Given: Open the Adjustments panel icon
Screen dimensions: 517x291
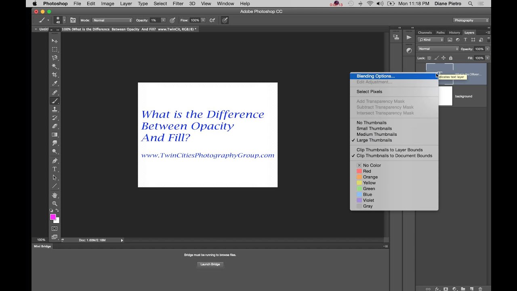Looking at the screenshot, I should (409, 51).
